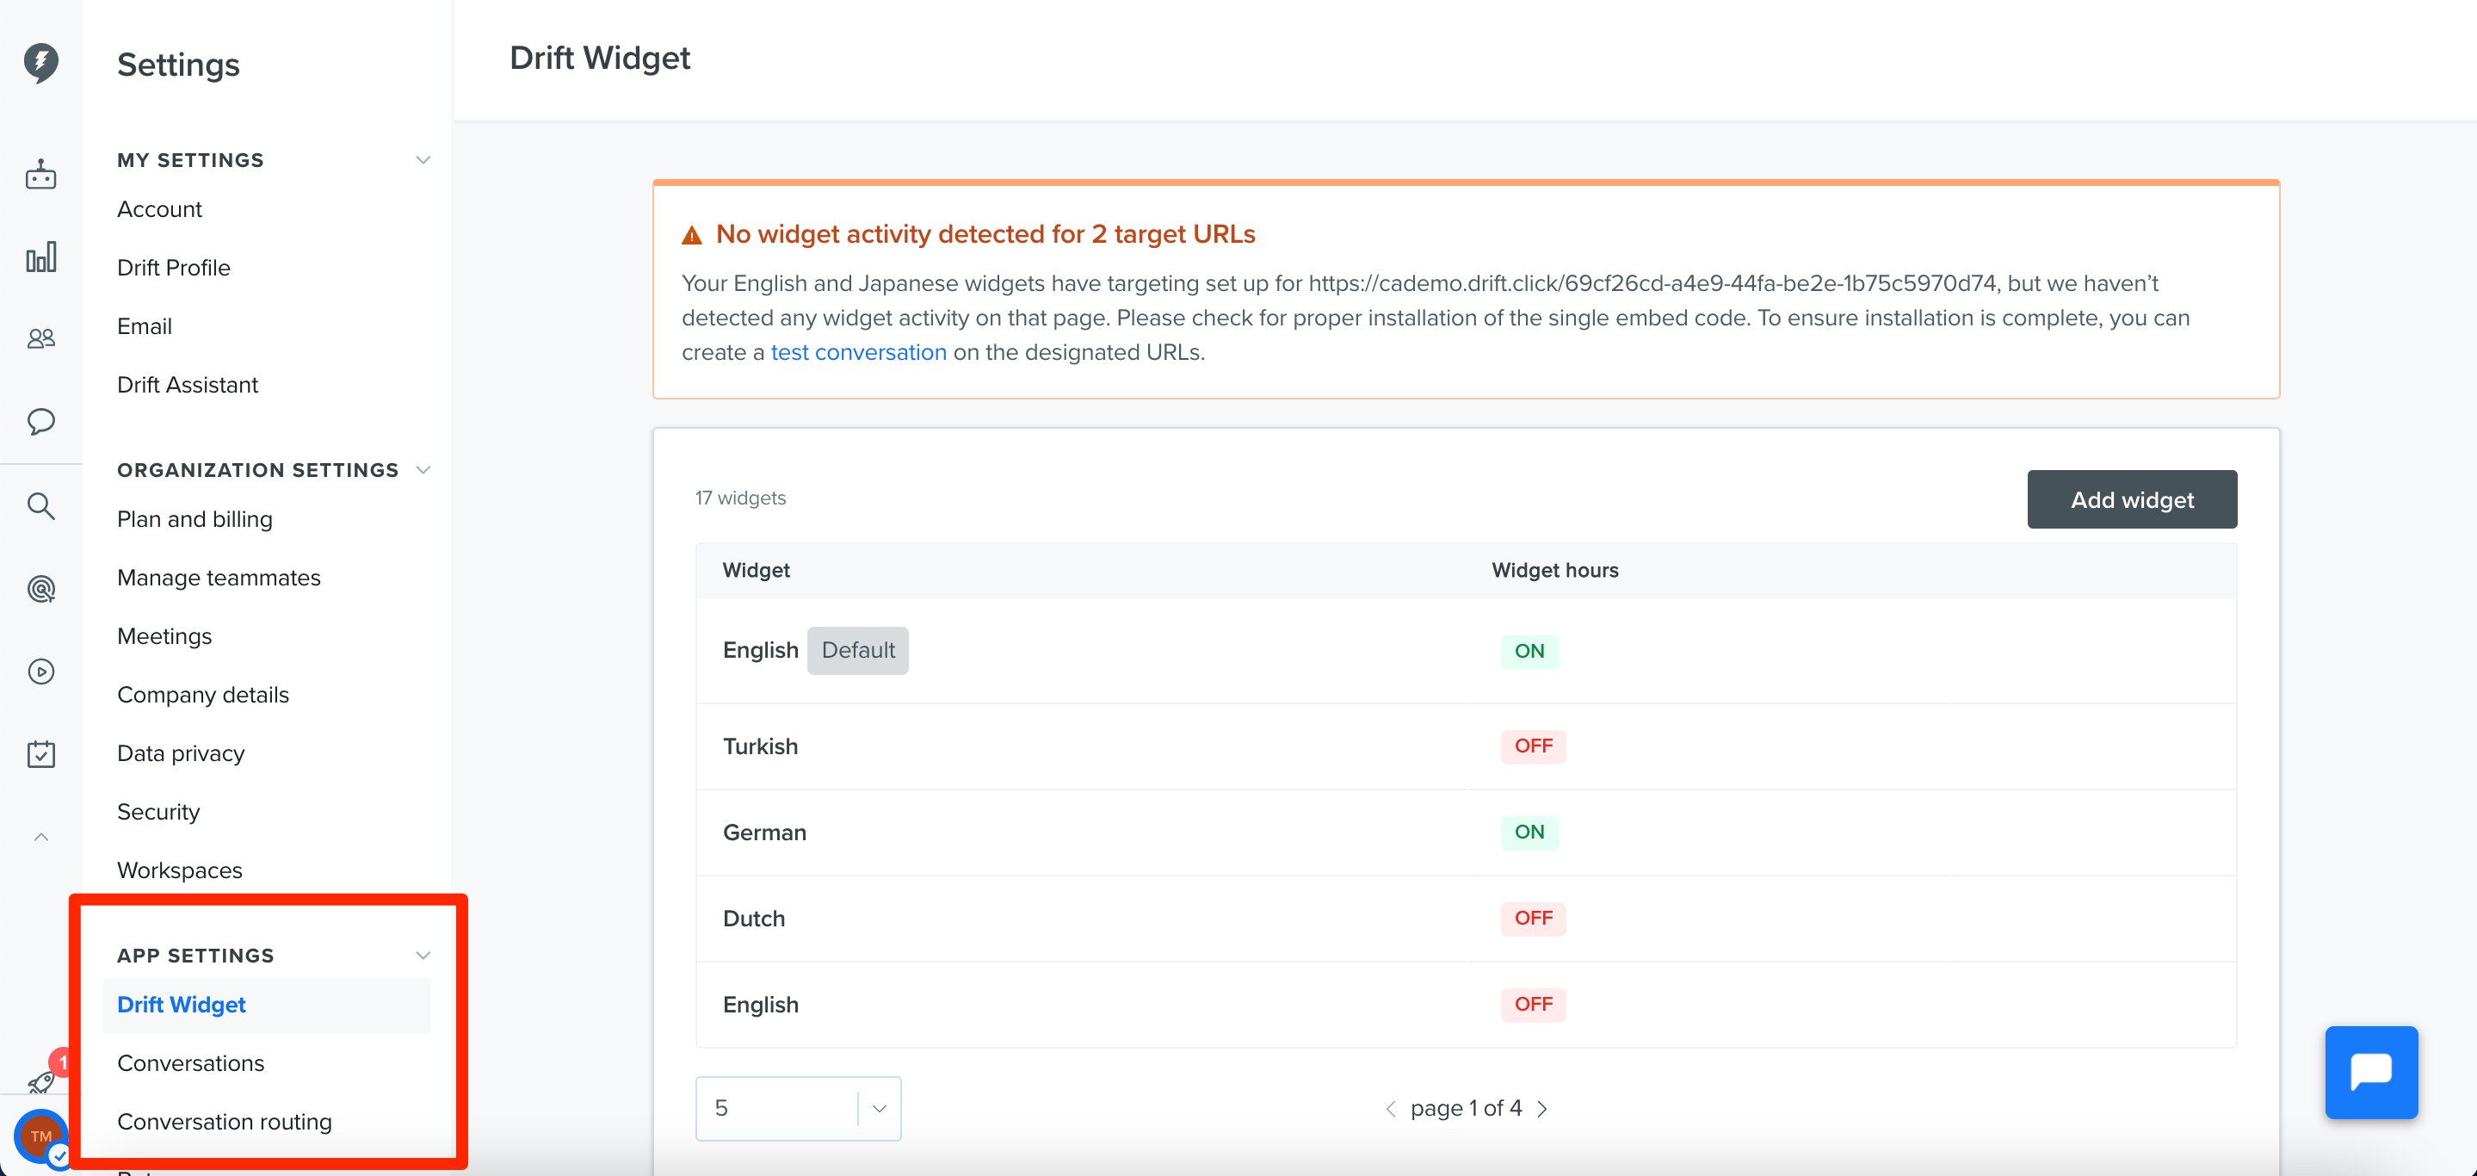This screenshot has height=1176, width=2477.
Task: Open the blue Drift chat widget launcher
Action: coord(2370,1072)
